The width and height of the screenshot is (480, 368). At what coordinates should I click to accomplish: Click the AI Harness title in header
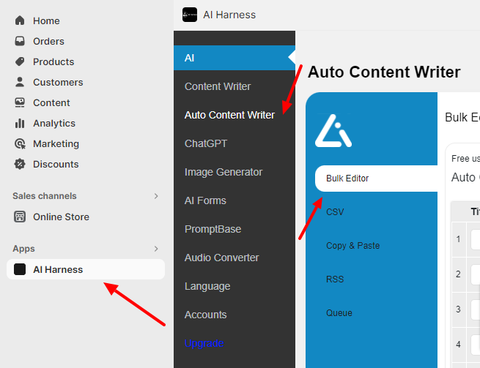(229, 15)
